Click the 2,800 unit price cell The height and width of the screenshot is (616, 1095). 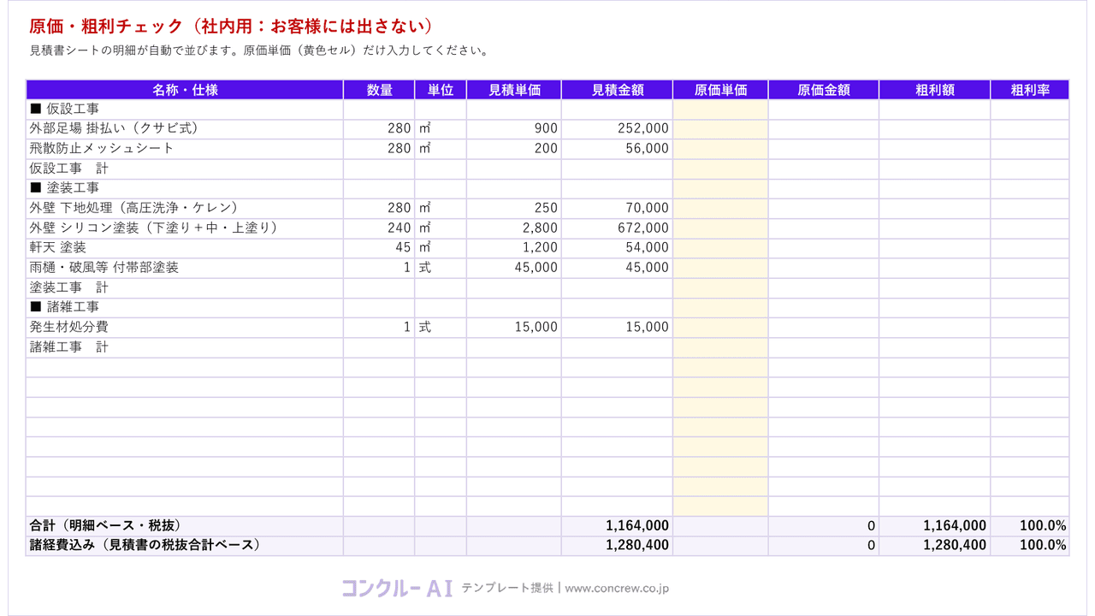click(514, 228)
